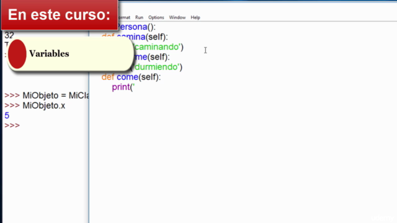Click the empty >>> prompt in shell

point(12,126)
